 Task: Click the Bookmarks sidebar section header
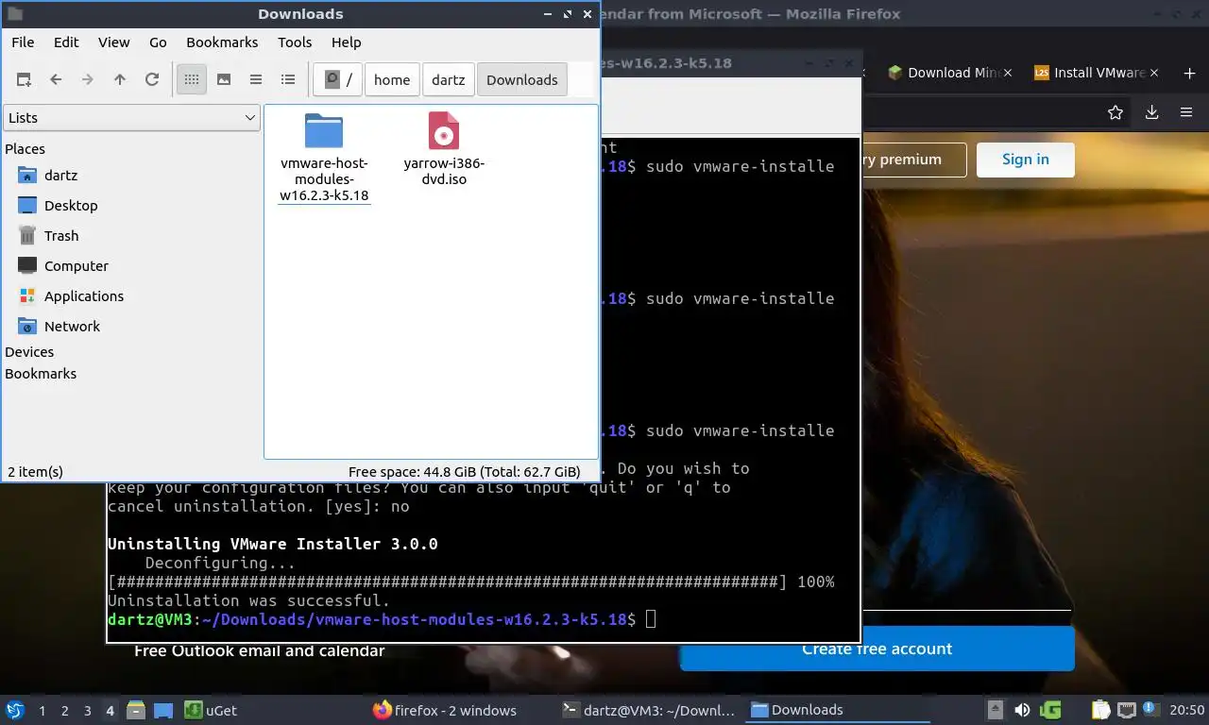click(x=41, y=374)
